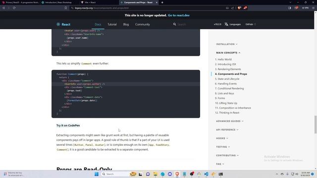Click the bookmark icon beside address bar
Image resolution: width=317 pixels, height=178 pixels.
click(x=66, y=8)
